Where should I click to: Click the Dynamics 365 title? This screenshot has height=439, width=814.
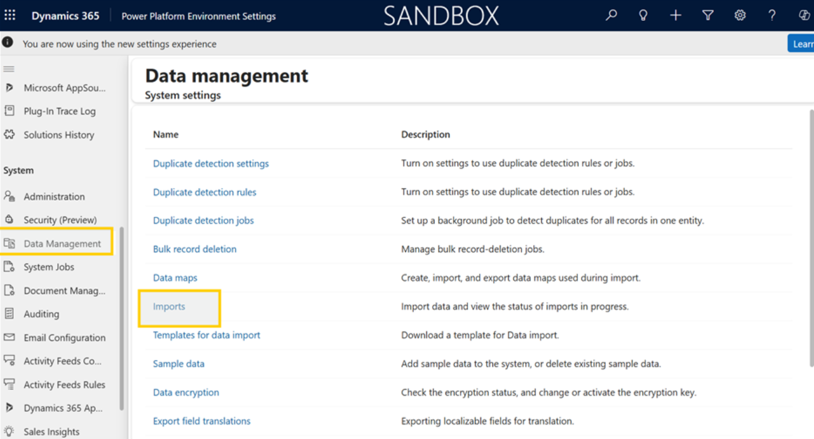coord(65,16)
